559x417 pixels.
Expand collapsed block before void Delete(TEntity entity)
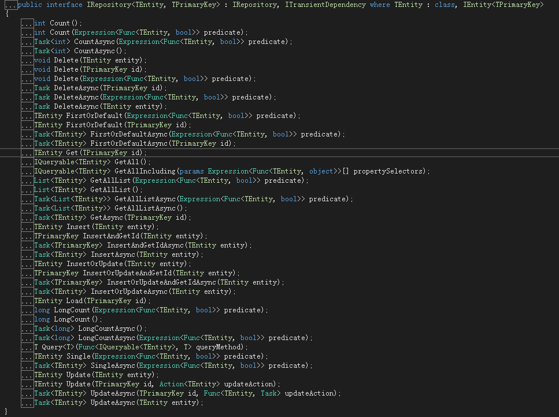(x=27, y=61)
